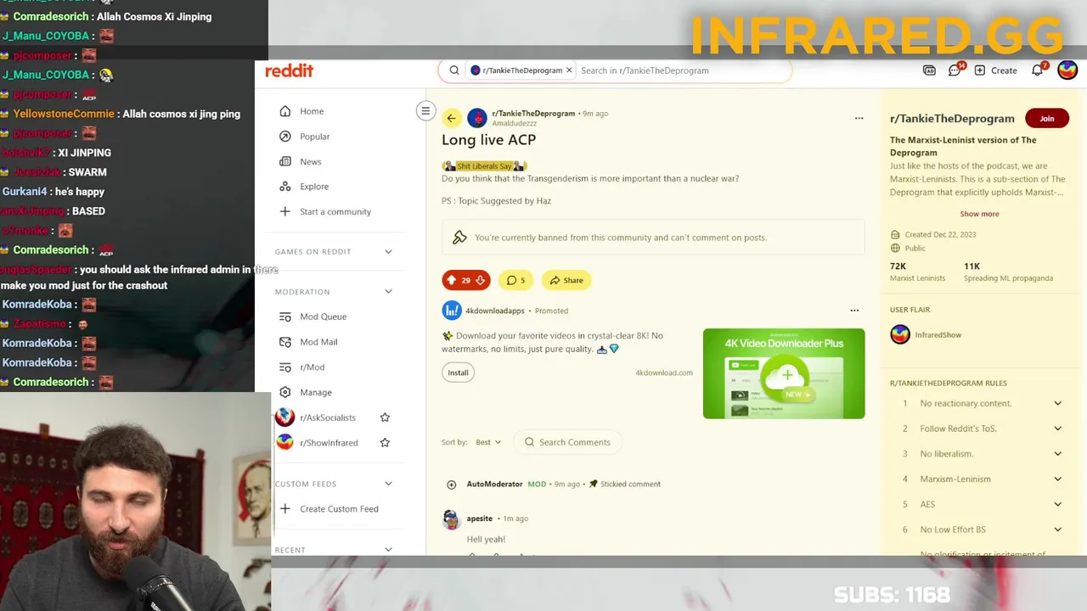Image resolution: width=1087 pixels, height=611 pixels.
Task: Open the notifications bell
Action: [x=1037, y=70]
